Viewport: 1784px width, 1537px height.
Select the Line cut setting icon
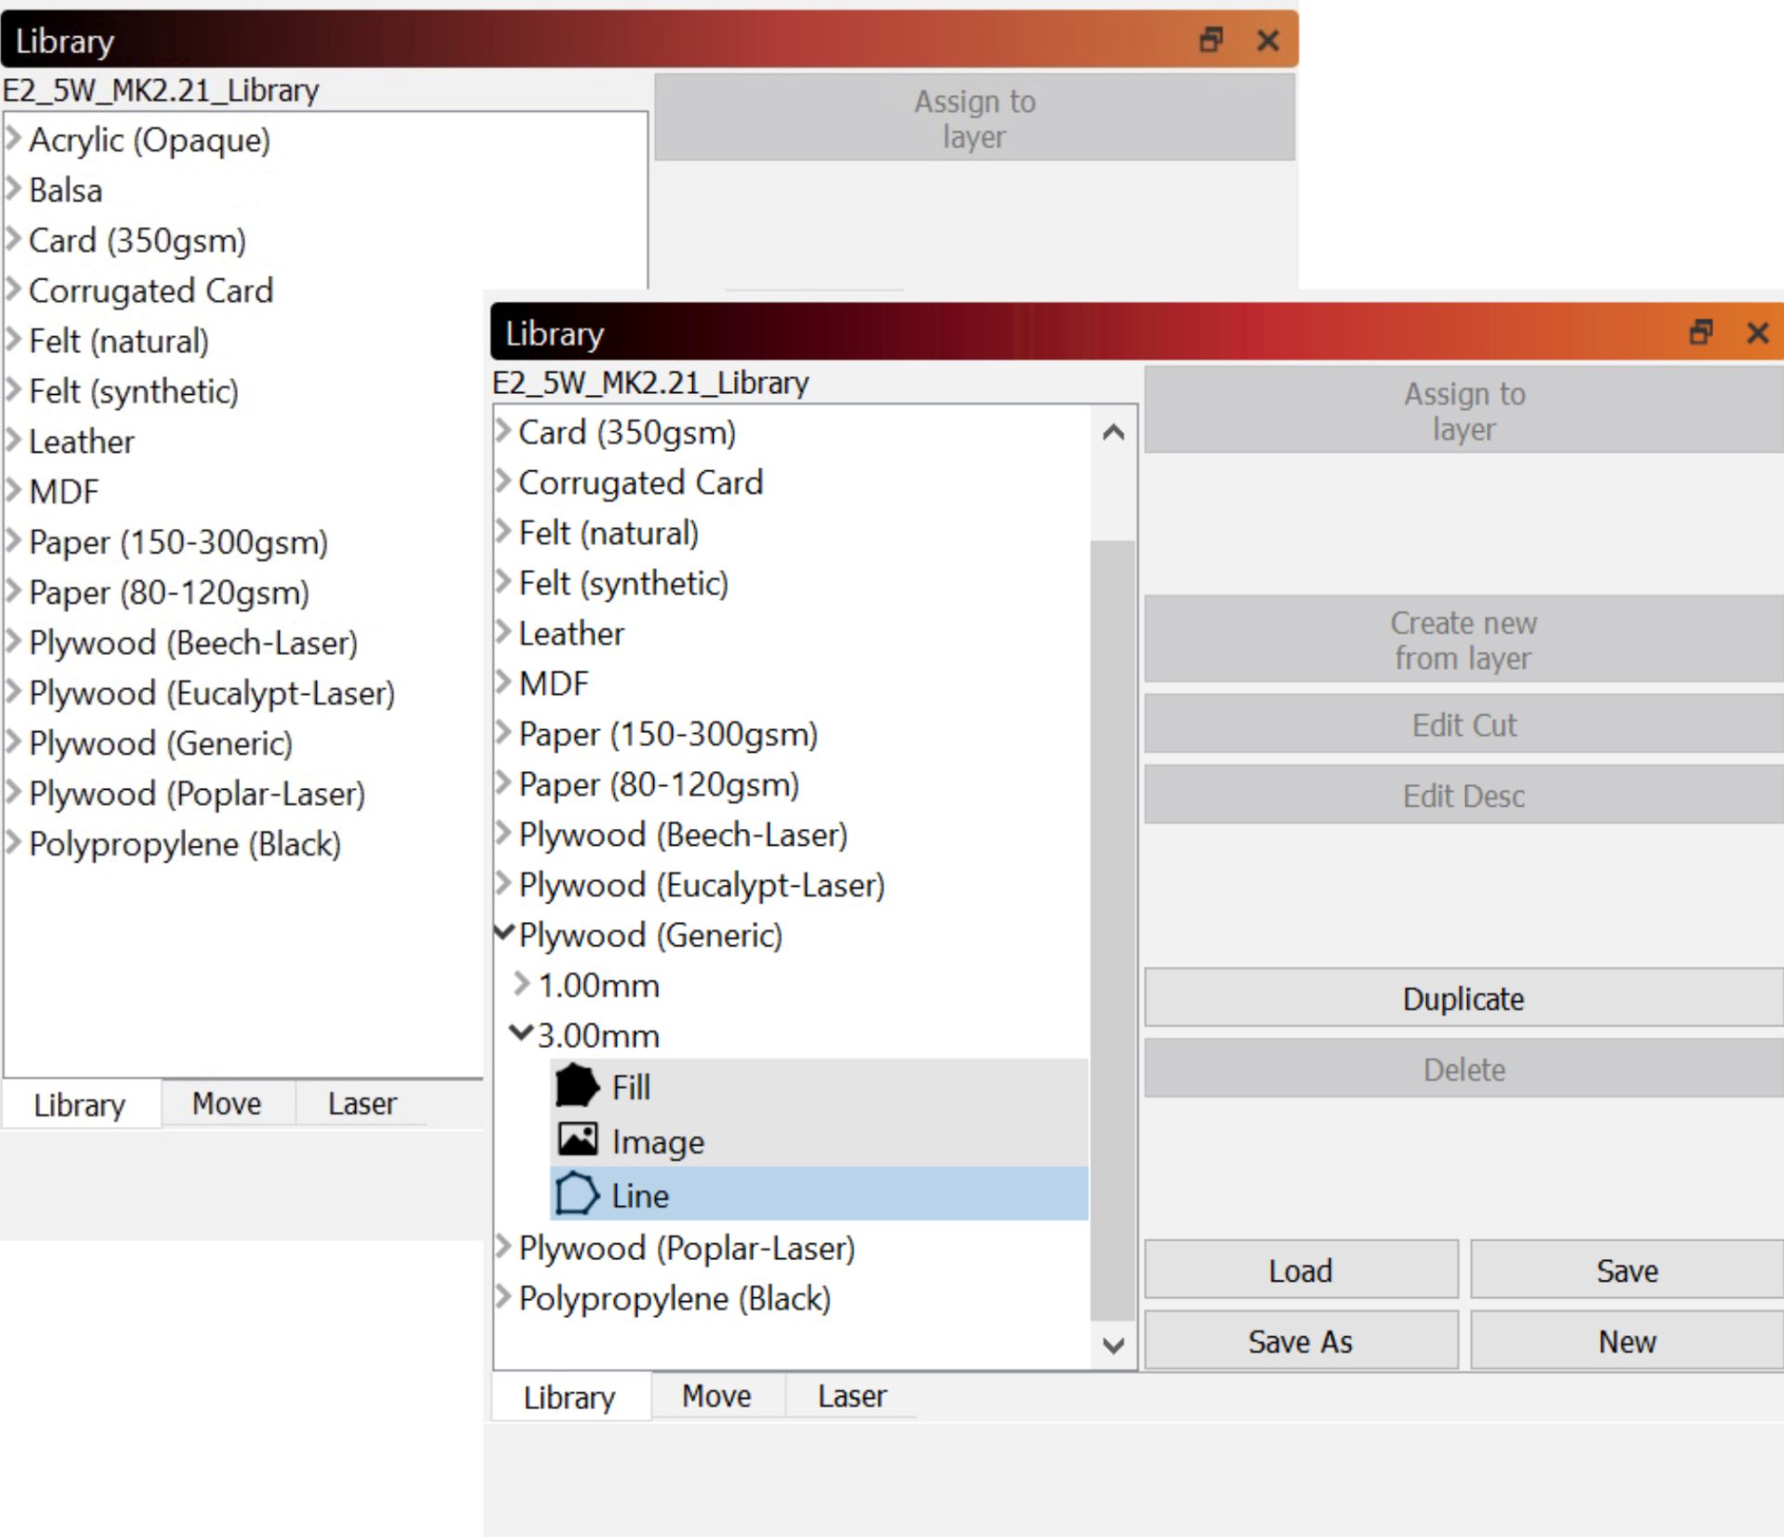tap(577, 1195)
